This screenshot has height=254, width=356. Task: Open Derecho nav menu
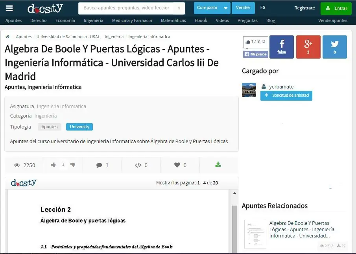click(39, 20)
